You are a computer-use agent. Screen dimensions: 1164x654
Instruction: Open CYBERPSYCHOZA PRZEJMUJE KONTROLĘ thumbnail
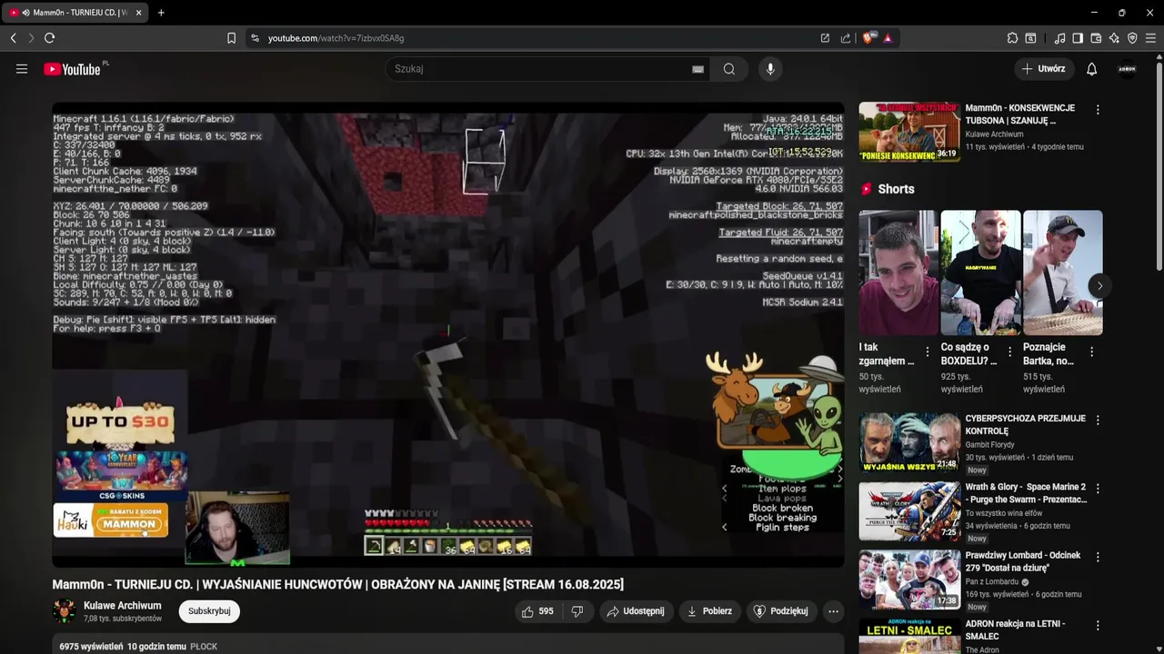pyautogui.click(x=909, y=442)
